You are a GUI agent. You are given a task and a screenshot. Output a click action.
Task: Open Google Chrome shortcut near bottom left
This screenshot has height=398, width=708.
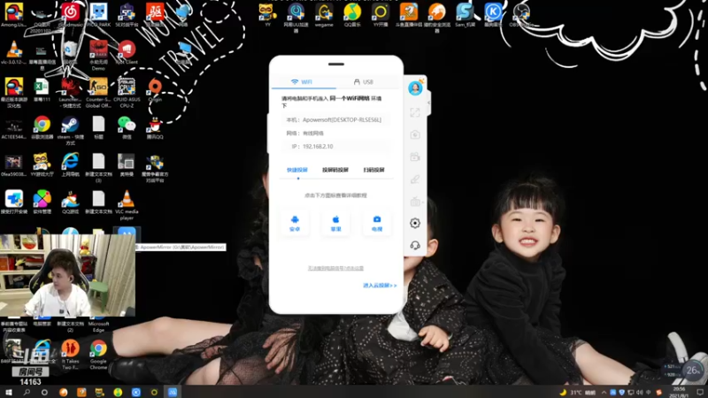pyautogui.click(x=98, y=349)
